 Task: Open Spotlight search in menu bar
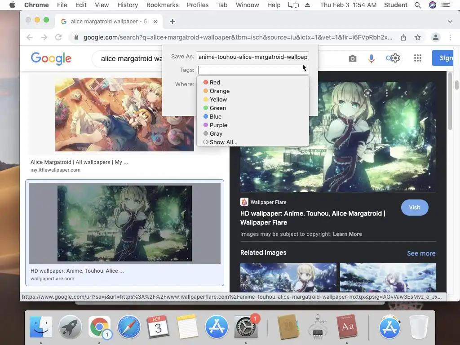tap(418, 5)
